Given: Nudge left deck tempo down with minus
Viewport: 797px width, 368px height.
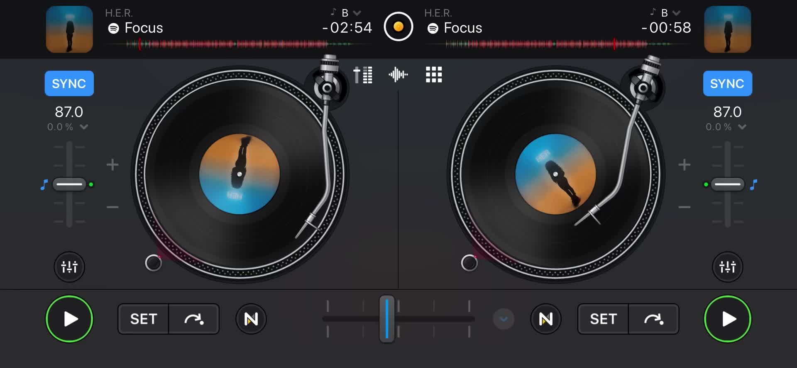Looking at the screenshot, I should [112, 207].
